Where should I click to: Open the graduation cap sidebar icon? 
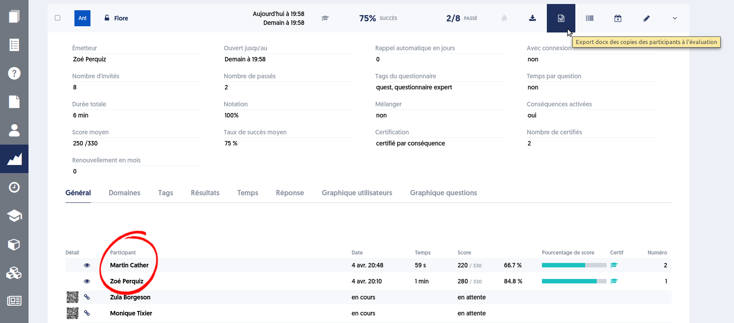[x=14, y=216]
